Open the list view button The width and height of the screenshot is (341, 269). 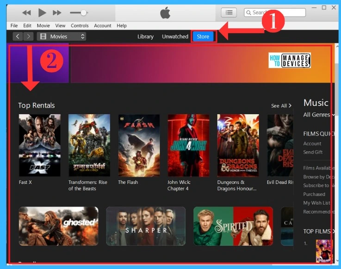[x=229, y=12]
